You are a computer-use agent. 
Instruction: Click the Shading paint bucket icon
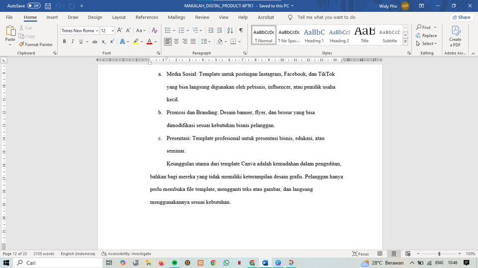coord(220,41)
